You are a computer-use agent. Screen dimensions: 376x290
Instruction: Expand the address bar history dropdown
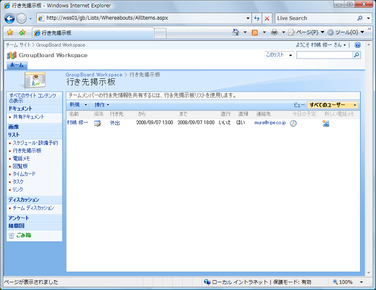[248, 18]
